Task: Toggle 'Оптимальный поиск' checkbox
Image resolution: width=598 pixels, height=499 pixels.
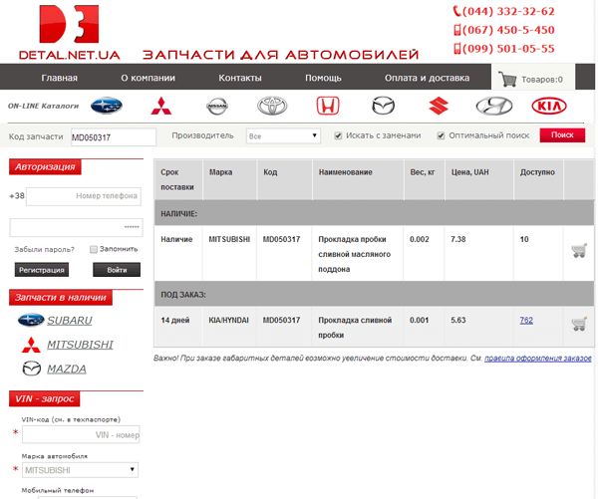Action: tap(441, 135)
